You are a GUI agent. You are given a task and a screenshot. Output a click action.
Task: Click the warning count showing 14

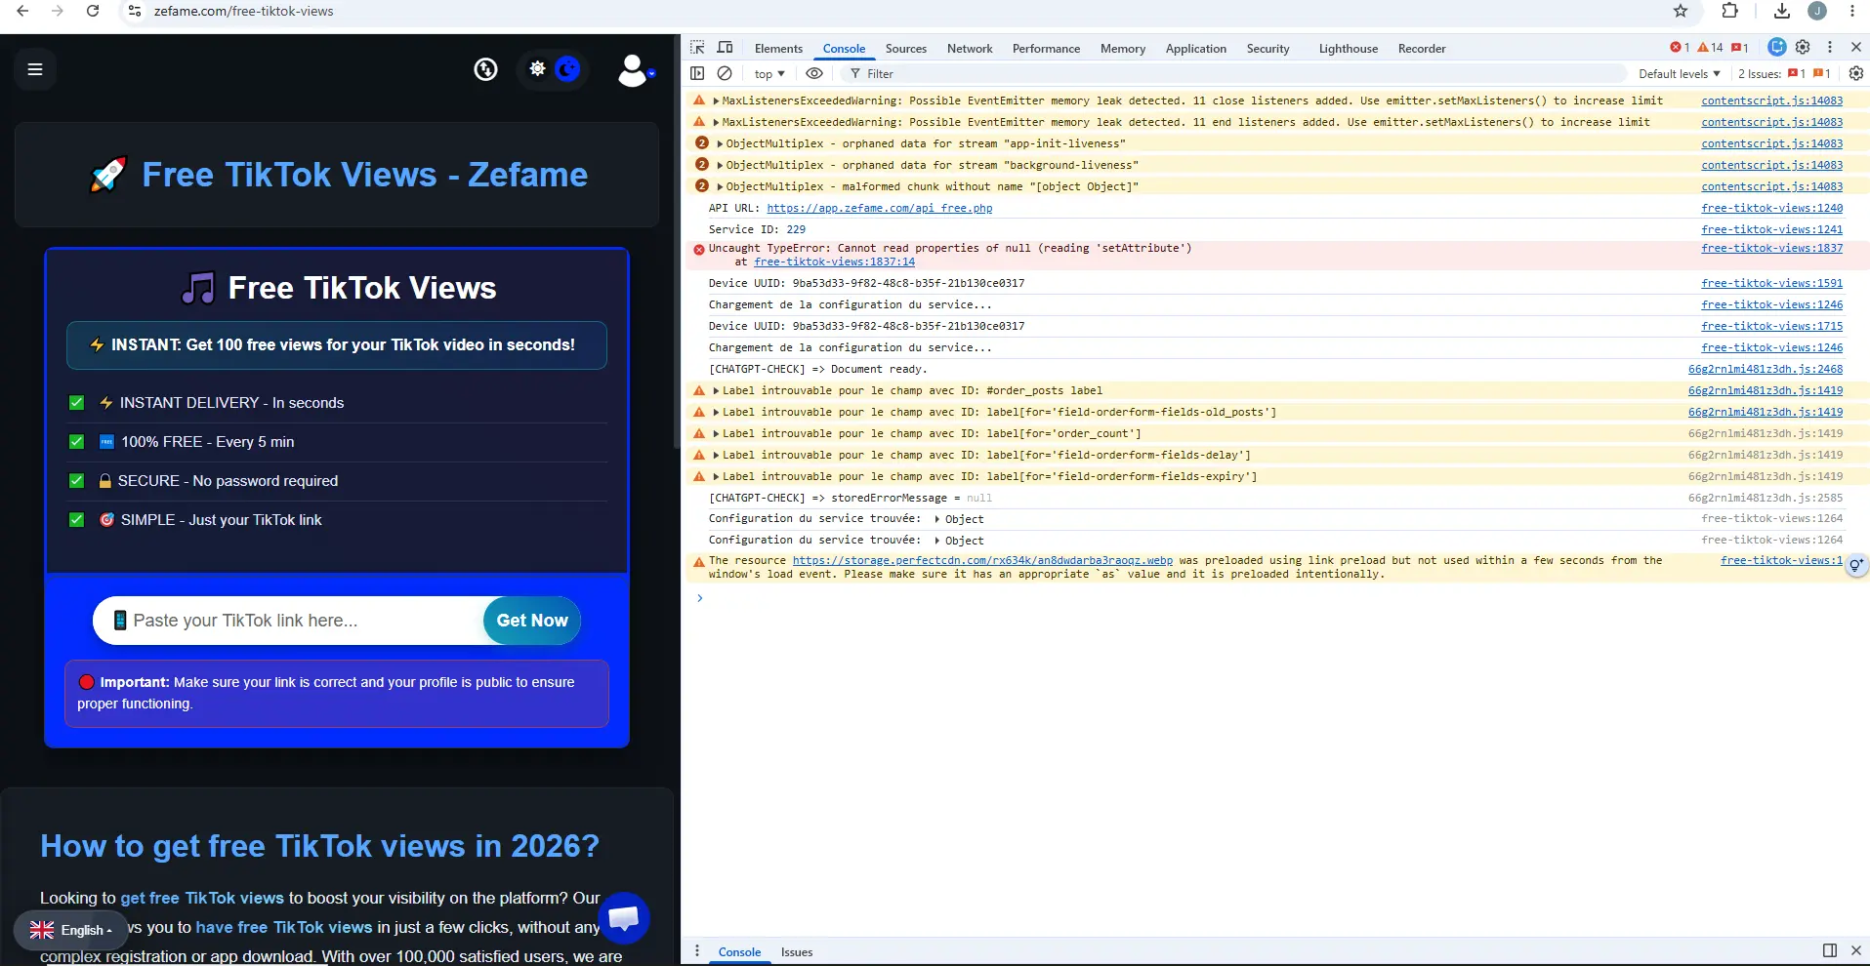point(1710,48)
